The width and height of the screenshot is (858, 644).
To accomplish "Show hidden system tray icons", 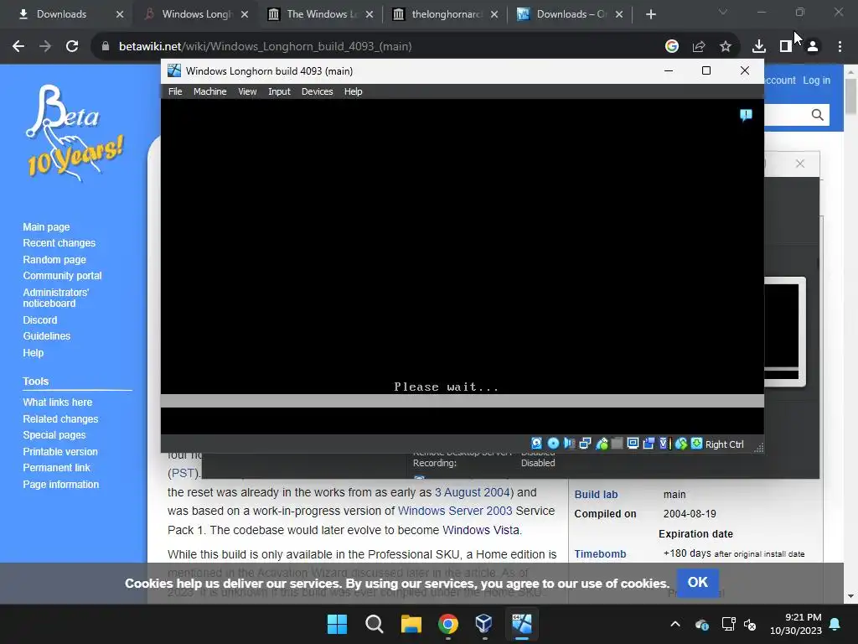I will [675, 624].
